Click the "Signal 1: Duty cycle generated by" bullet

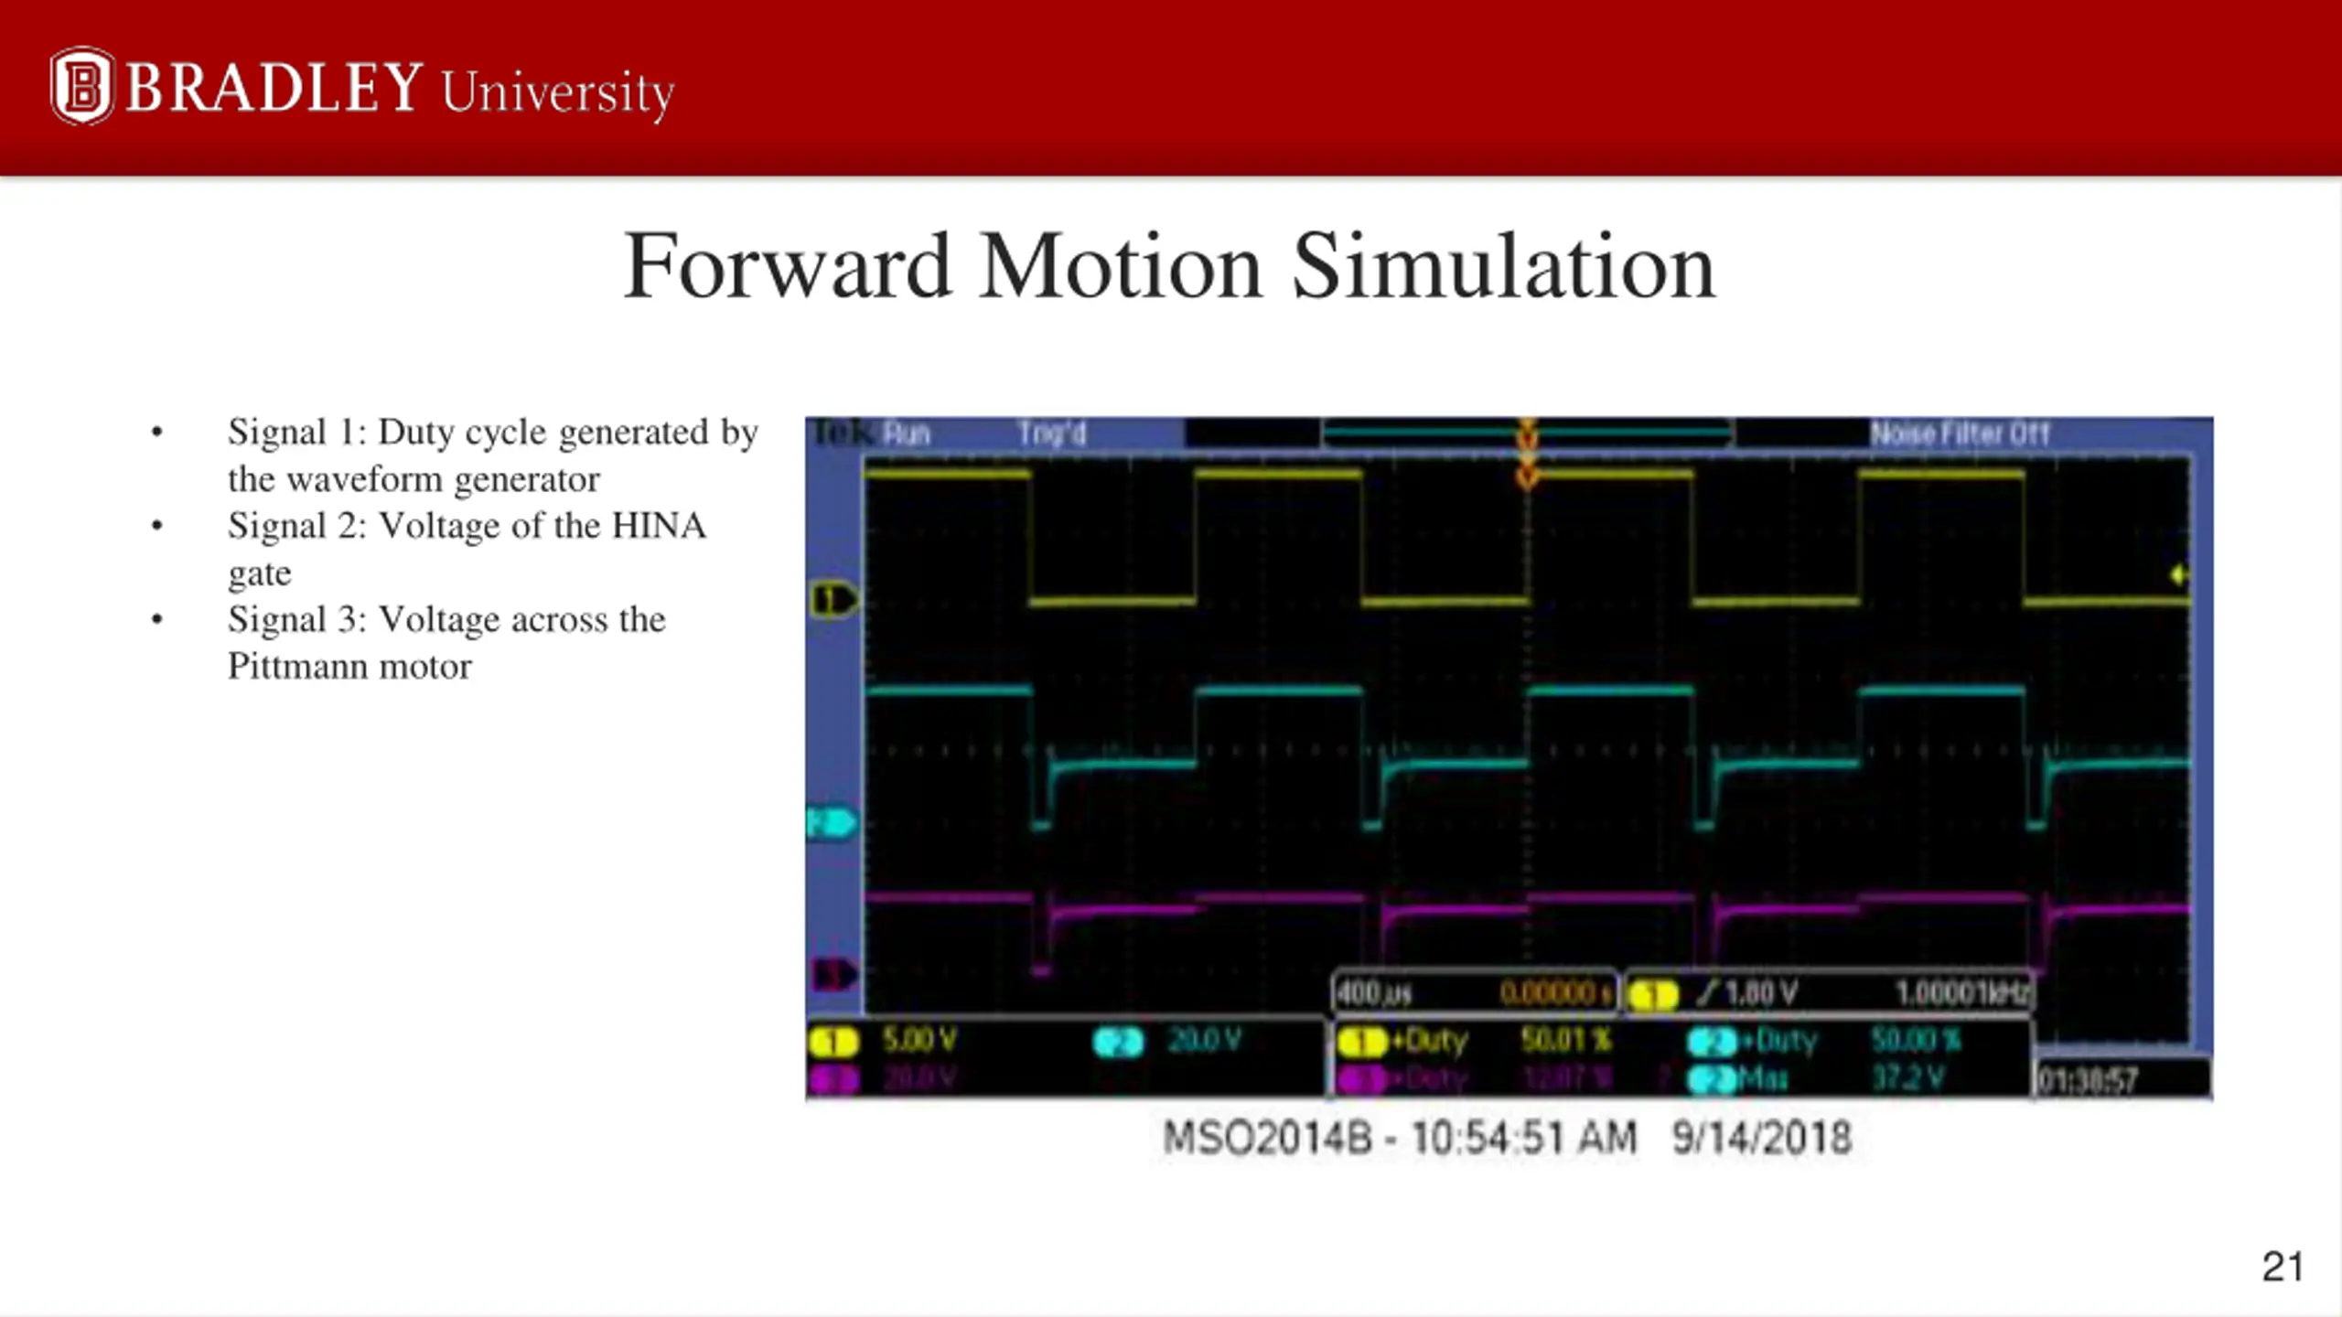pyautogui.click(x=492, y=432)
